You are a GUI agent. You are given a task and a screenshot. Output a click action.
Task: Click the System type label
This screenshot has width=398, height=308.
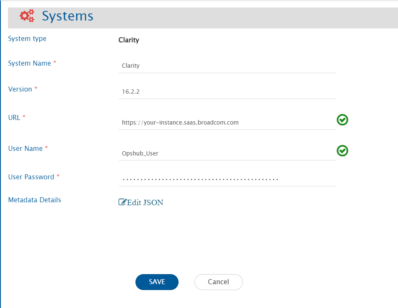(27, 39)
